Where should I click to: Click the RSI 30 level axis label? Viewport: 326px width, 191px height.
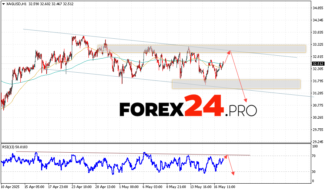(314, 171)
